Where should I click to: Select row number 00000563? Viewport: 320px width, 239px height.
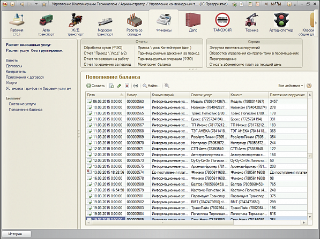tap(196, 101)
